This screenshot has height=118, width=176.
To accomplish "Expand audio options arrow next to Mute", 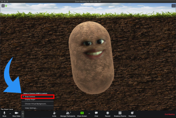I will coord(10,113).
